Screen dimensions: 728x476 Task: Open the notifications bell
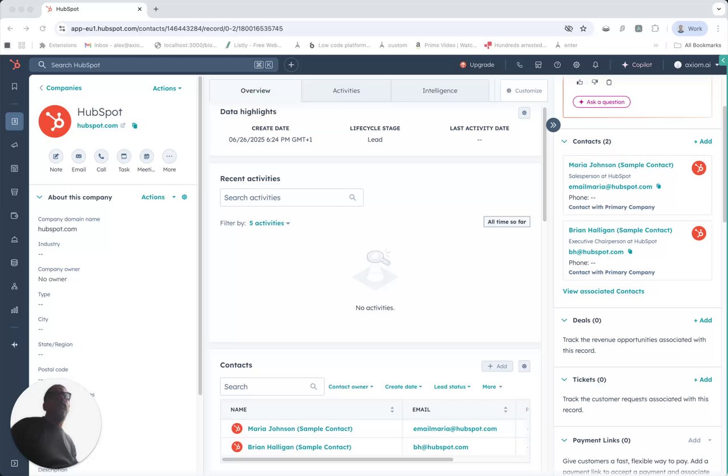click(x=595, y=65)
